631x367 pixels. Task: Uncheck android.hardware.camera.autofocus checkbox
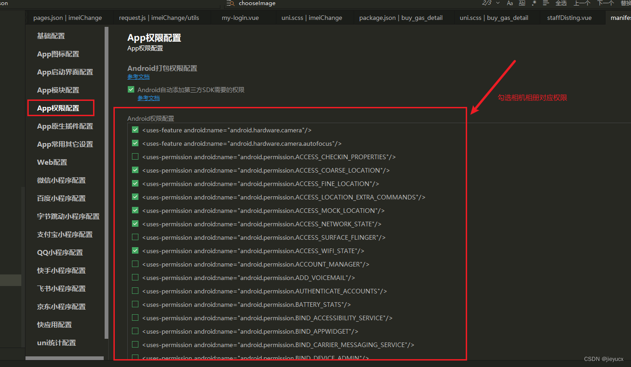(135, 143)
